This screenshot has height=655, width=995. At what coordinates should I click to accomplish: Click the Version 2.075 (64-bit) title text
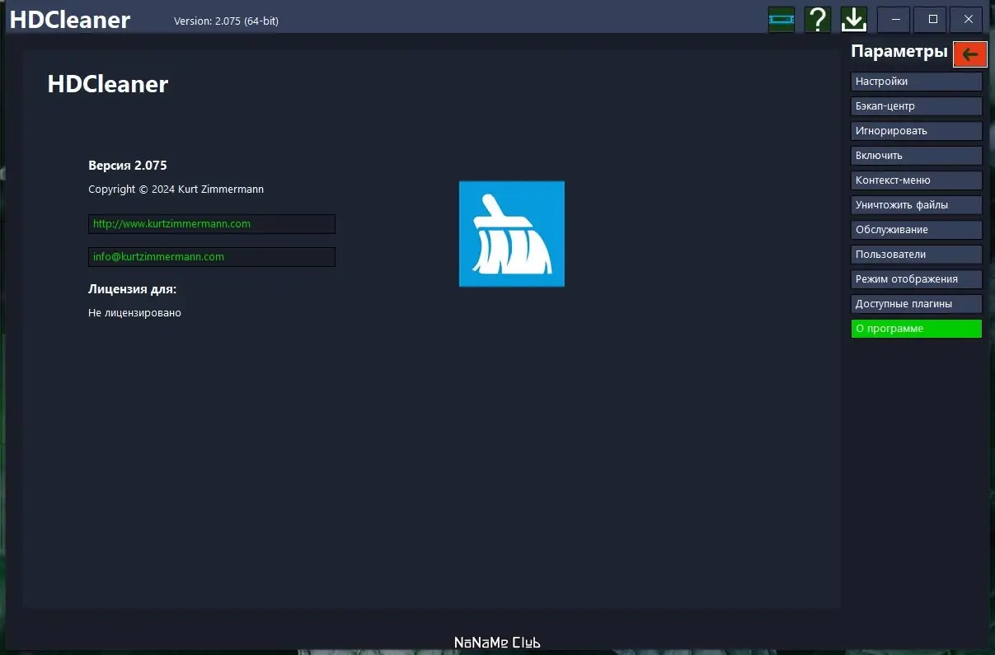point(226,21)
